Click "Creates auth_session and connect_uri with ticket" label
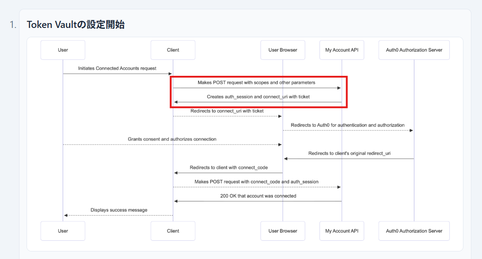The height and width of the screenshot is (259, 482). point(258,97)
